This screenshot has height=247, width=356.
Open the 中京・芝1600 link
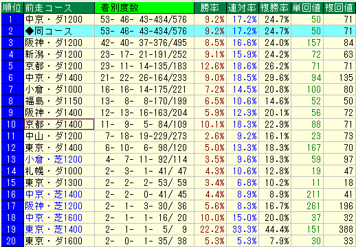click(54, 217)
